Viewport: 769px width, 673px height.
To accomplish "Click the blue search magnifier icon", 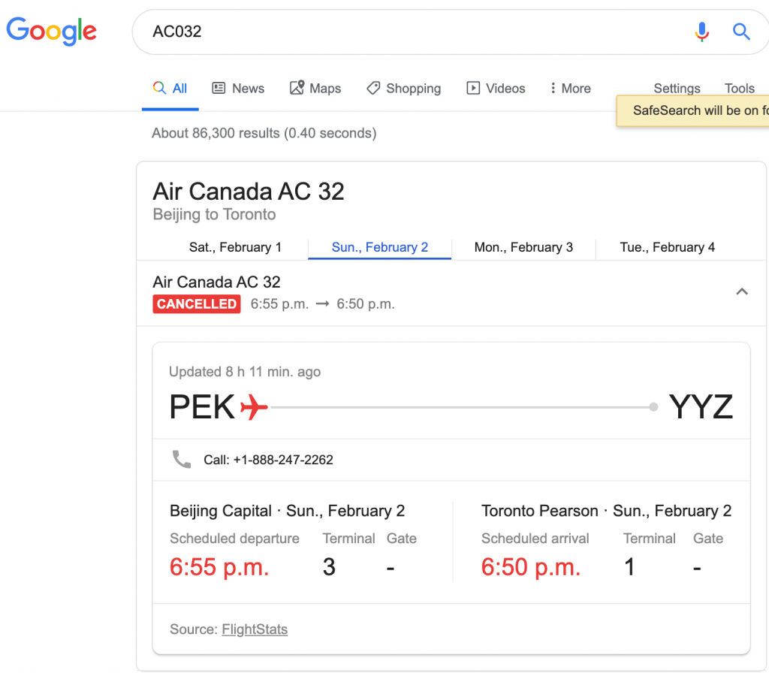I will [741, 32].
